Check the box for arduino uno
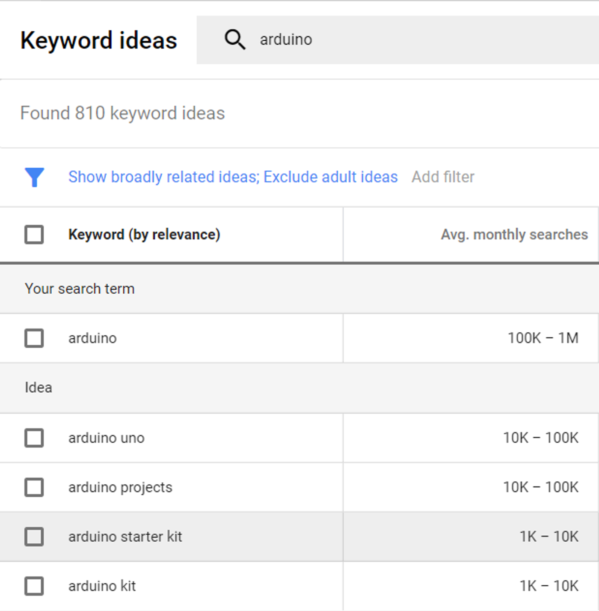The height and width of the screenshot is (611, 599). pyautogui.click(x=34, y=438)
